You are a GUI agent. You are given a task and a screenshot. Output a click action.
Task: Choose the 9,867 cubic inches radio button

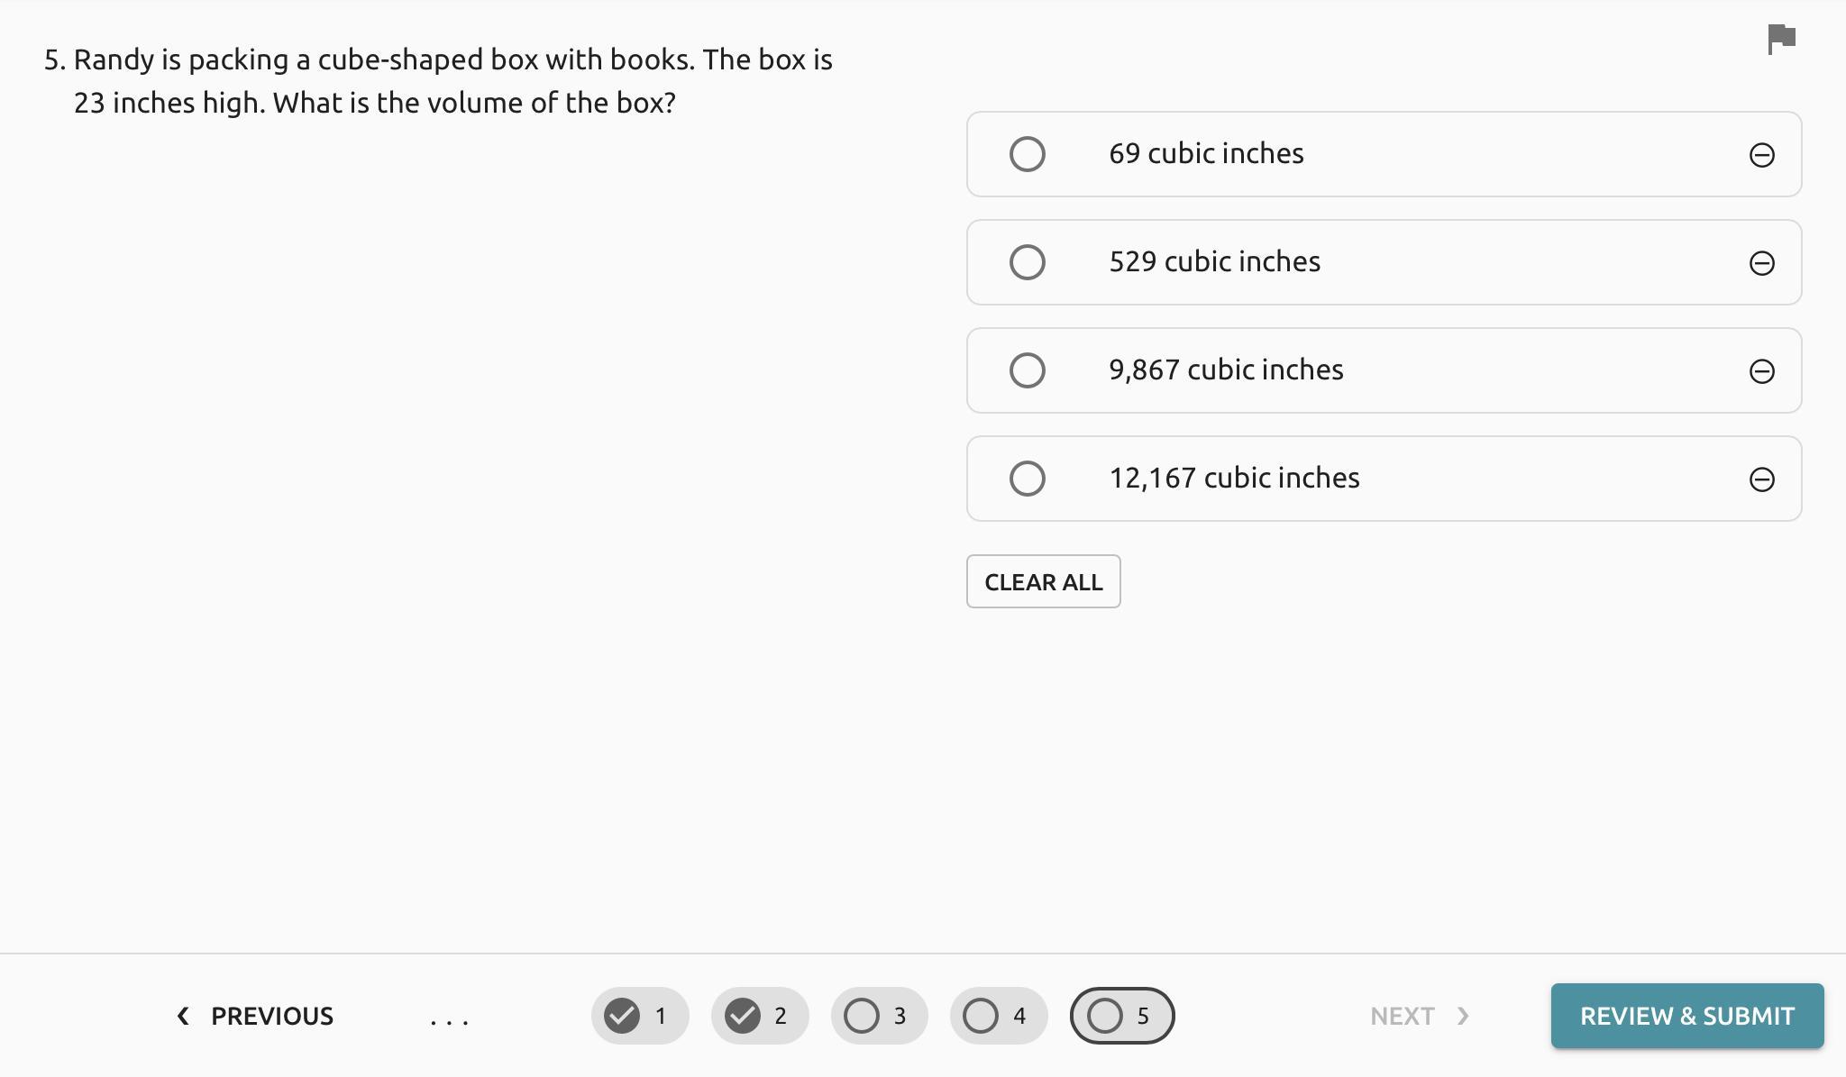(1028, 370)
